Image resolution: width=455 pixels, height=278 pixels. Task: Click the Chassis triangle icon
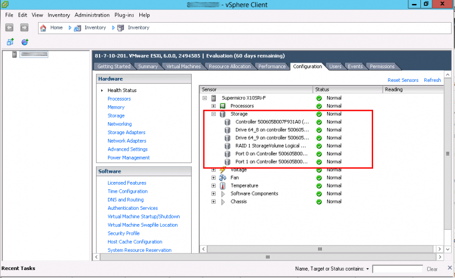[223, 202]
